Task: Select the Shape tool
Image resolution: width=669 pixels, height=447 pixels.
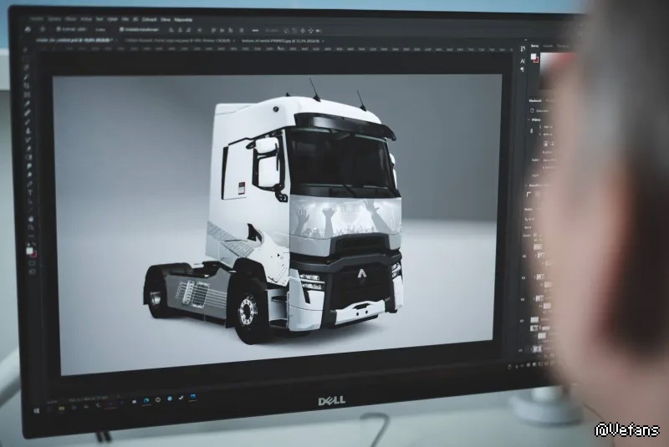Action: click(30, 210)
